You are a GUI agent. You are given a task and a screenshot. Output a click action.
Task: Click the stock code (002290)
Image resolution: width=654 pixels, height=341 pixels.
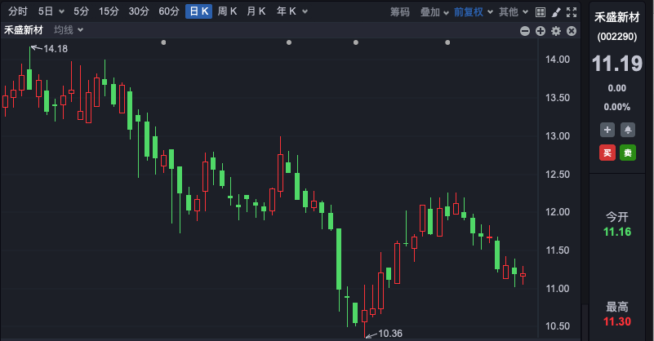coord(617,37)
